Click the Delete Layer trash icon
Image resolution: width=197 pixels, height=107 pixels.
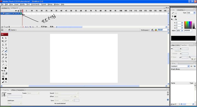(x=9, y=27)
